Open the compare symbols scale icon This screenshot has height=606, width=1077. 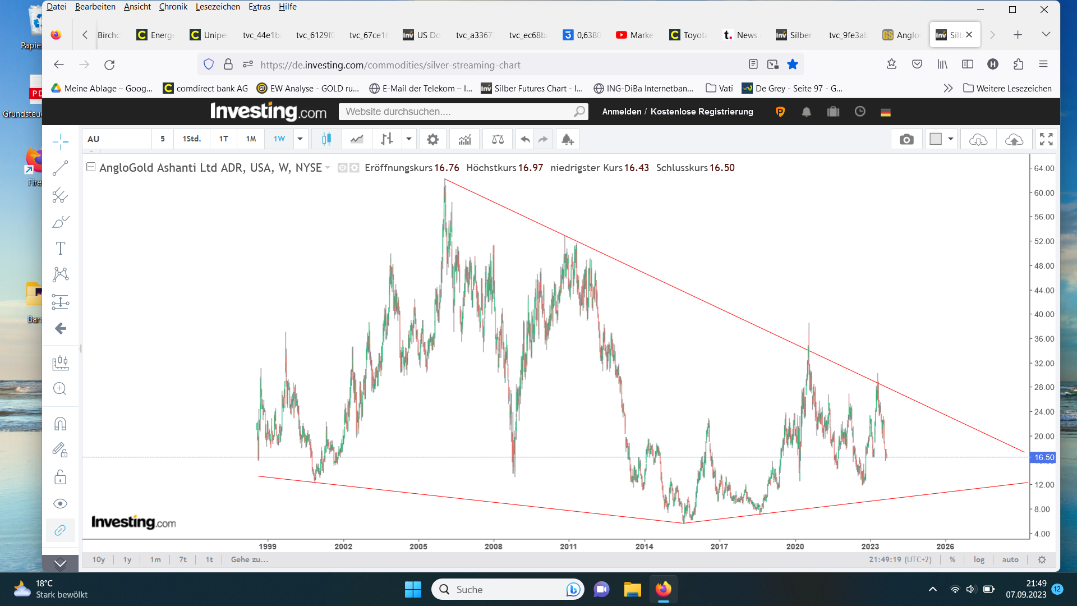tap(498, 139)
